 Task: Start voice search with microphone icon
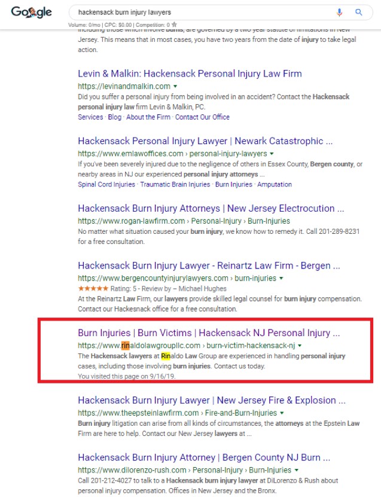[340, 12]
